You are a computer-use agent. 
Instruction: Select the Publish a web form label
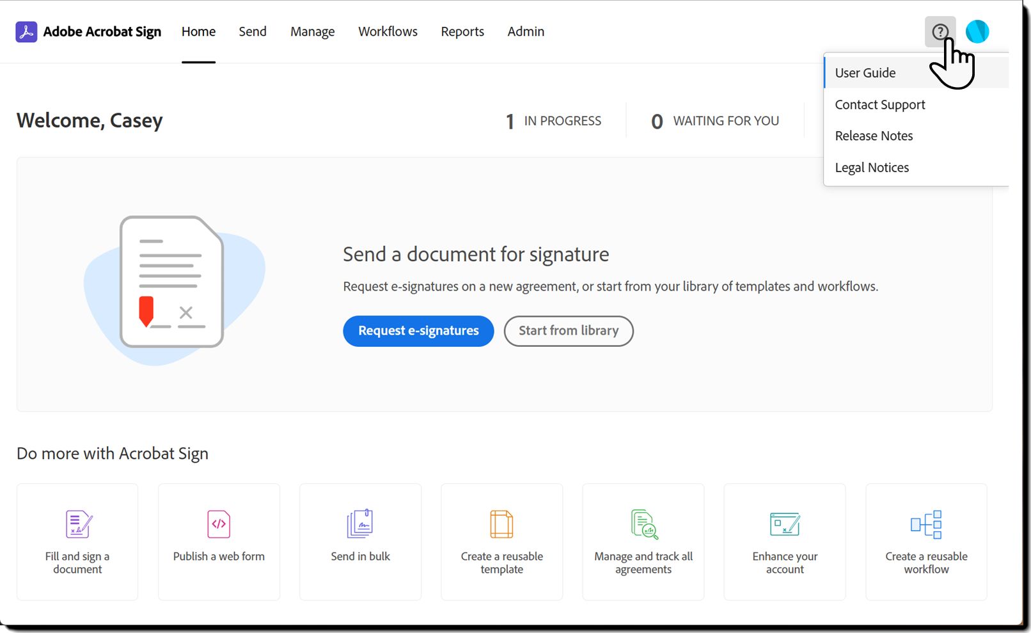(x=219, y=556)
